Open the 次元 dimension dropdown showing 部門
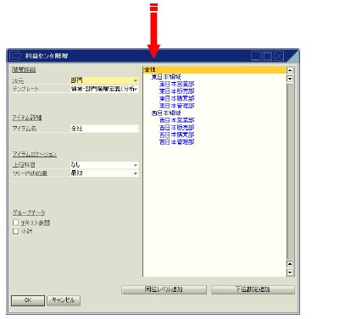This screenshot has width=362, height=319. [104, 80]
